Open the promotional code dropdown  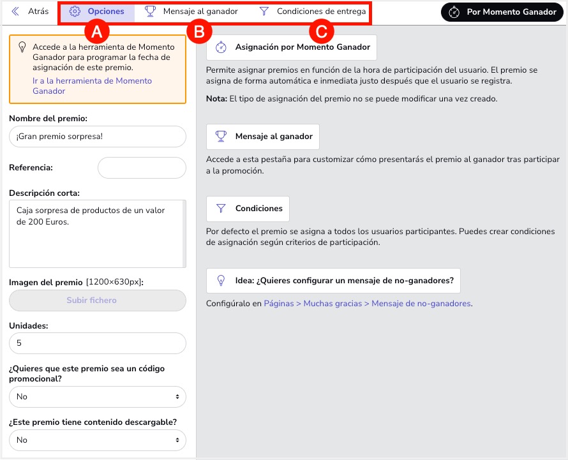pos(97,397)
